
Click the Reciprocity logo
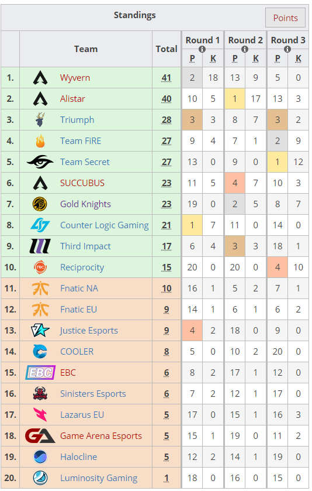click(40, 267)
